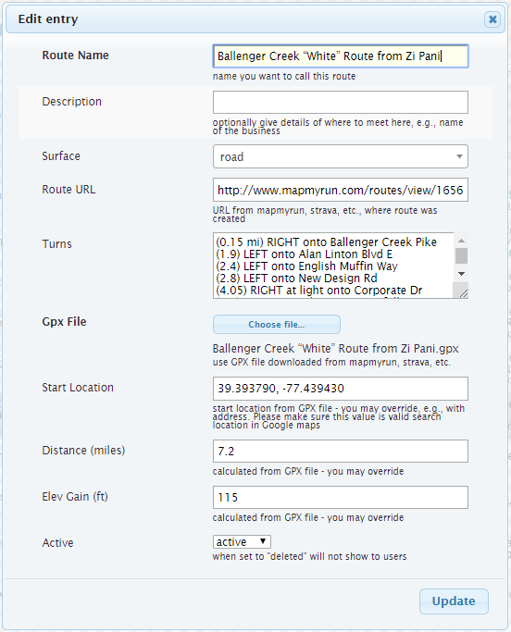Click the Distance (miles) field
This screenshot has width=511, height=632.
pyautogui.click(x=341, y=451)
